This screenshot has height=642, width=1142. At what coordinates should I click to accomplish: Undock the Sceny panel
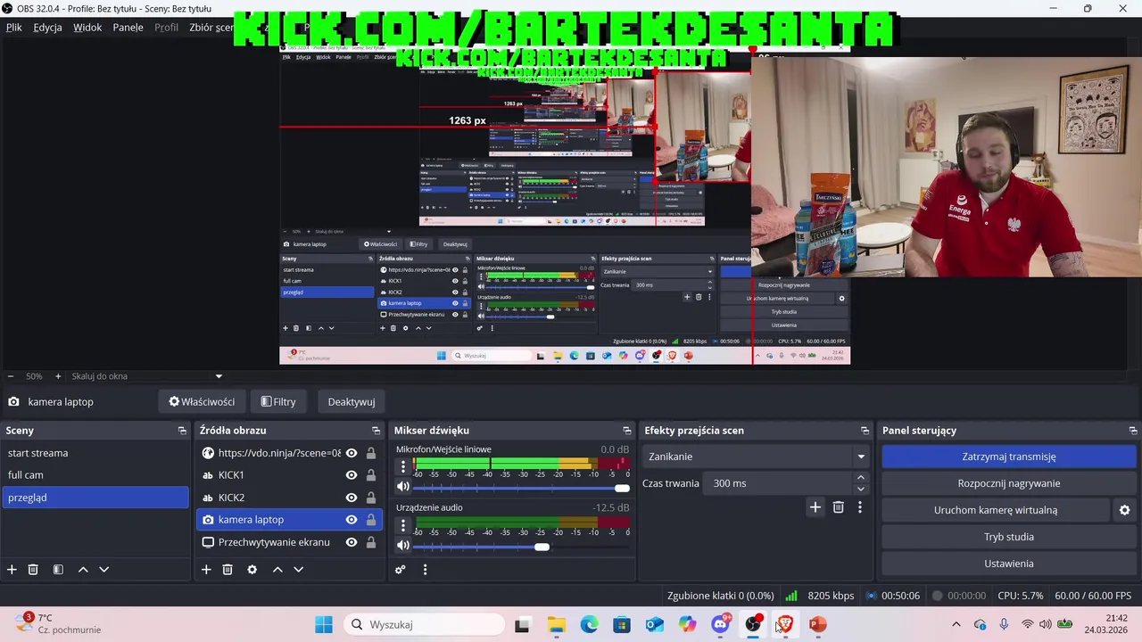pos(183,431)
